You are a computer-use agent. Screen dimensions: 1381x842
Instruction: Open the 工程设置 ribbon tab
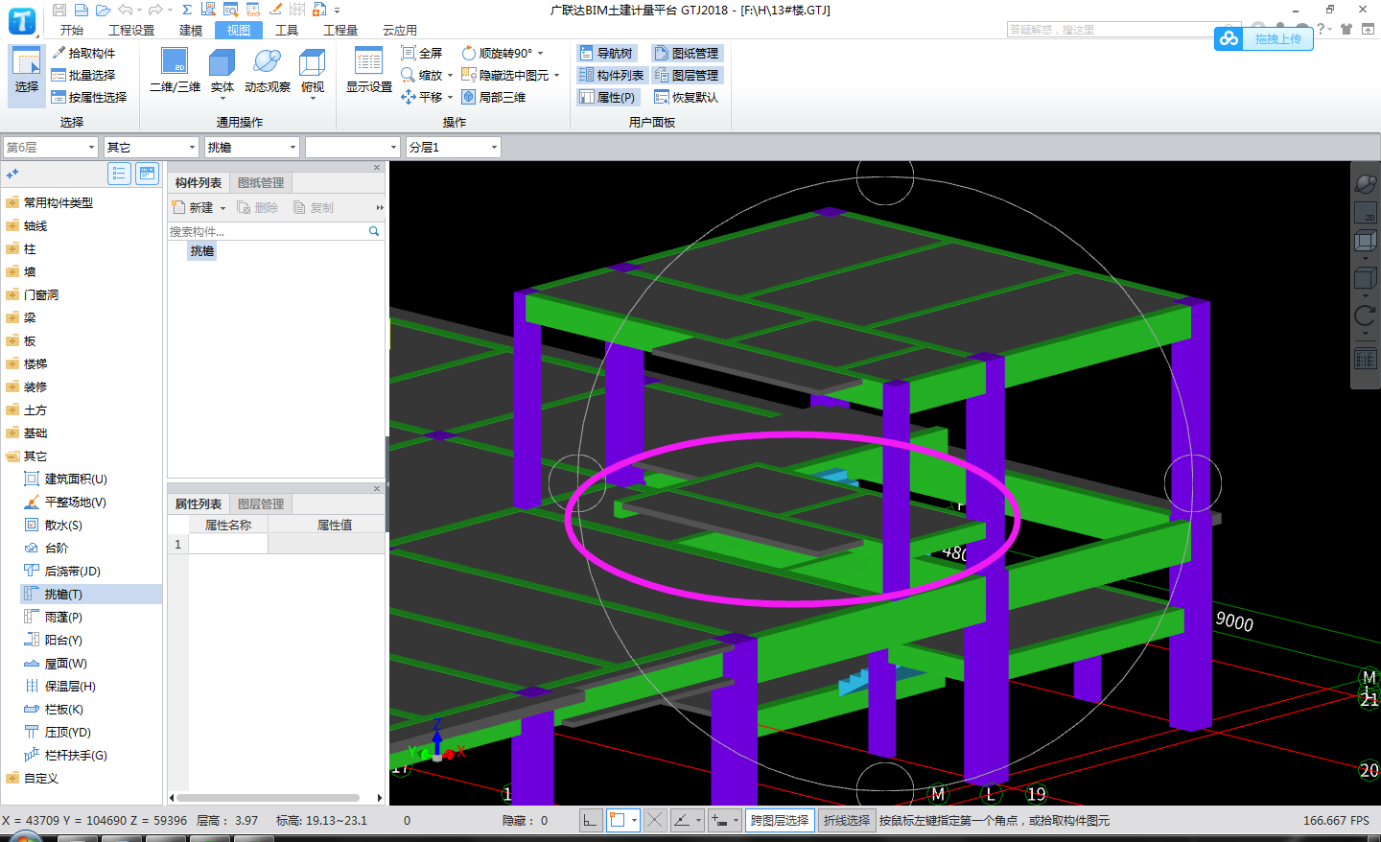131,30
